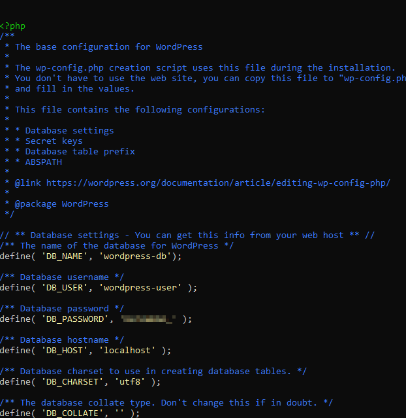Open the wordpress.org documentation URL
406x418 pixels.
(x=218, y=183)
